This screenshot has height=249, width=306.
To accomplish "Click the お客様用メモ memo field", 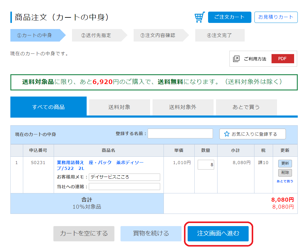I will 124,177.
